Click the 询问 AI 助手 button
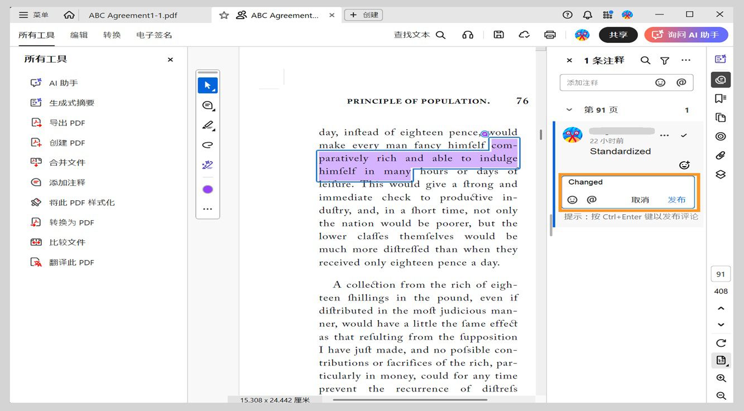 pyautogui.click(x=686, y=35)
